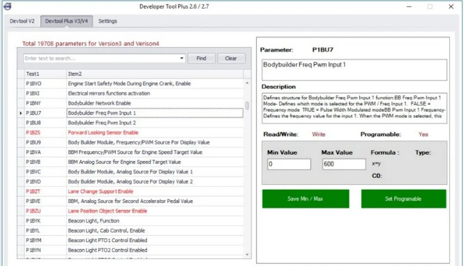Viewport: 464px width, 266px height.
Task: Click the P1BU8 code cell
Action: point(45,123)
